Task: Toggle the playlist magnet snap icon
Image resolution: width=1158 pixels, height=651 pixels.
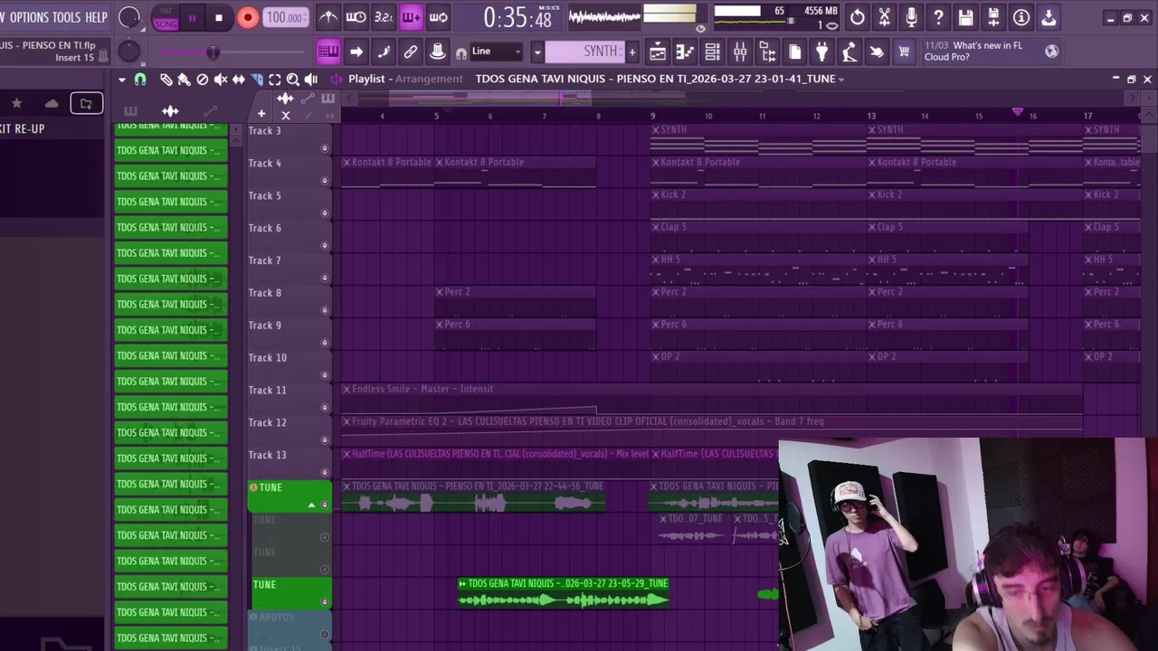Action: click(140, 80)
